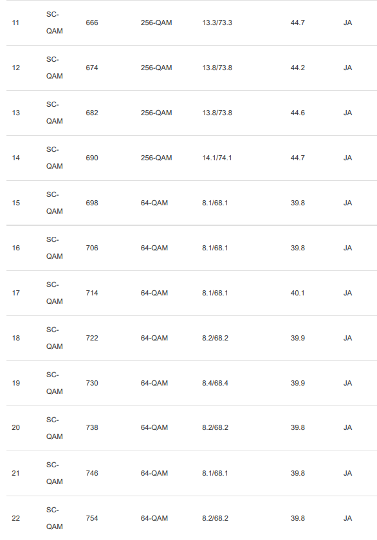Select power level 8.2/68.2 in channel 18 row
This screenshot has width=377, height=540.
pyautogui.click(x=215, y=338)
